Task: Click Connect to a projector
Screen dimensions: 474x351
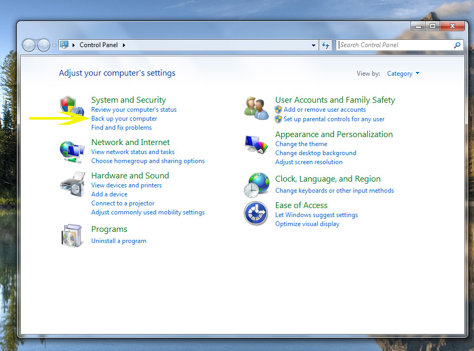Action: coord(123,203)
